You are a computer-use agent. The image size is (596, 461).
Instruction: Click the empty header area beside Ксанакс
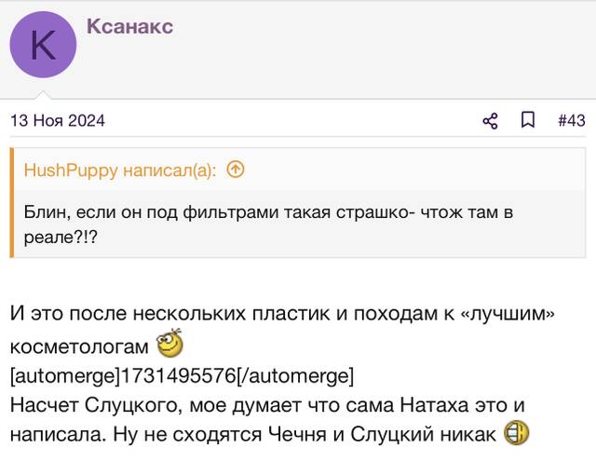click(380, 49)
